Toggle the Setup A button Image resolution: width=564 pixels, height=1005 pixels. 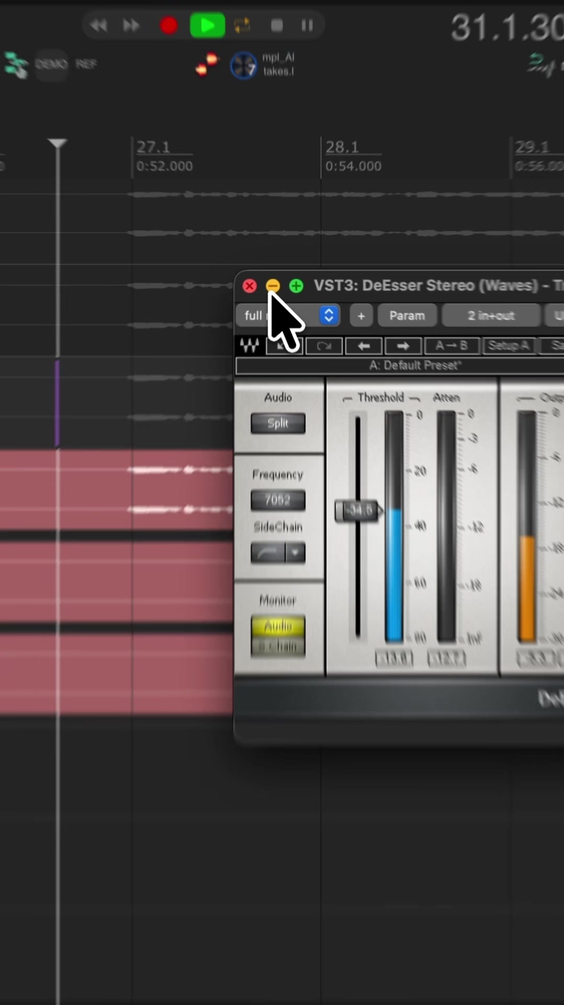tap(509, 346)
